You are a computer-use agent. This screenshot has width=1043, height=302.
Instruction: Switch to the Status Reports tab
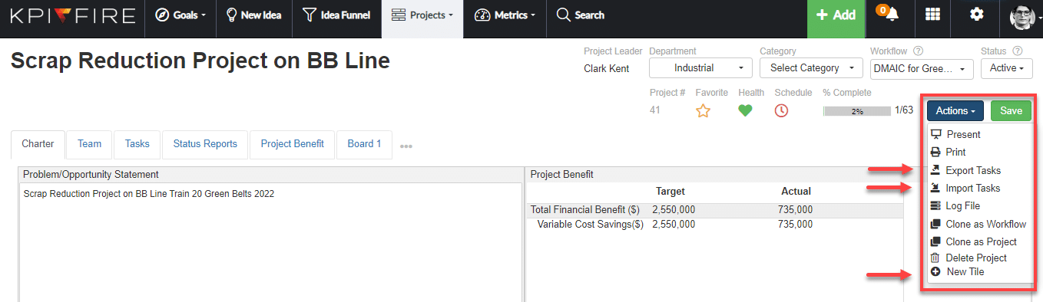pyautogui.click(x=205, y=143)
